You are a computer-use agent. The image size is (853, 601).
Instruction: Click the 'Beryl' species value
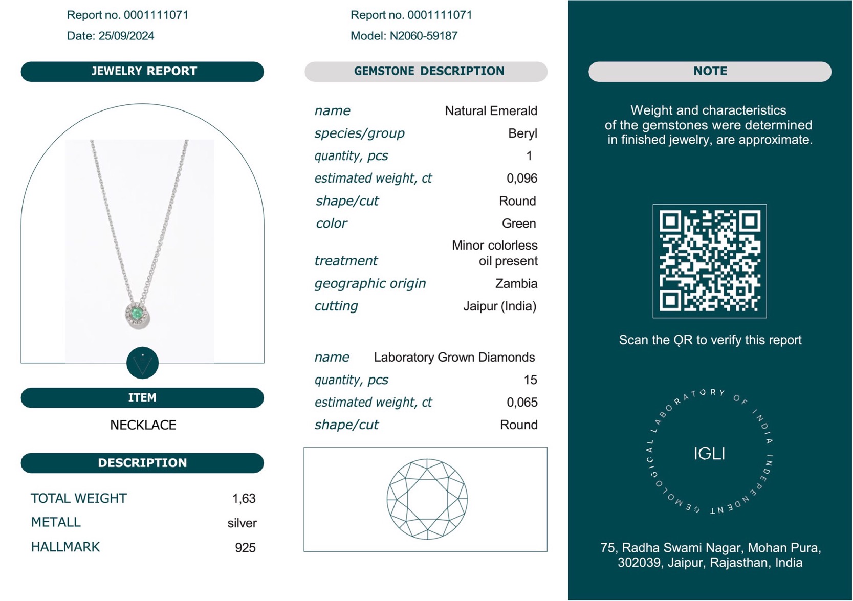point(522,133)
